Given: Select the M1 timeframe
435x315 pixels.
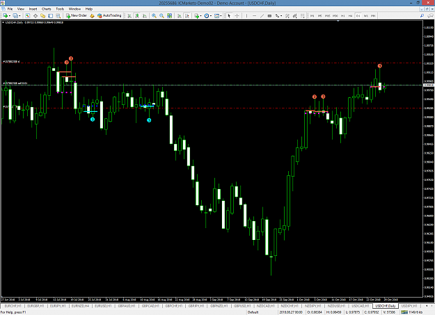Looking at the screenshot, I should [312, 16].
